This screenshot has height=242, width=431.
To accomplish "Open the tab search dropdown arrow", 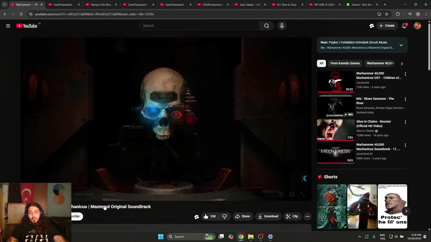I will [4, 5].
